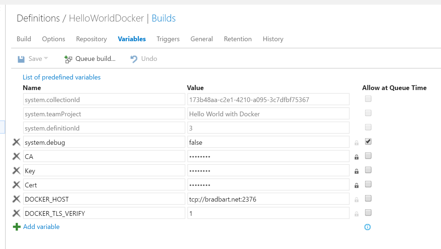441x249 pixels.
Task: Enable Allow at Queue Time for CA
Action: 368,156
